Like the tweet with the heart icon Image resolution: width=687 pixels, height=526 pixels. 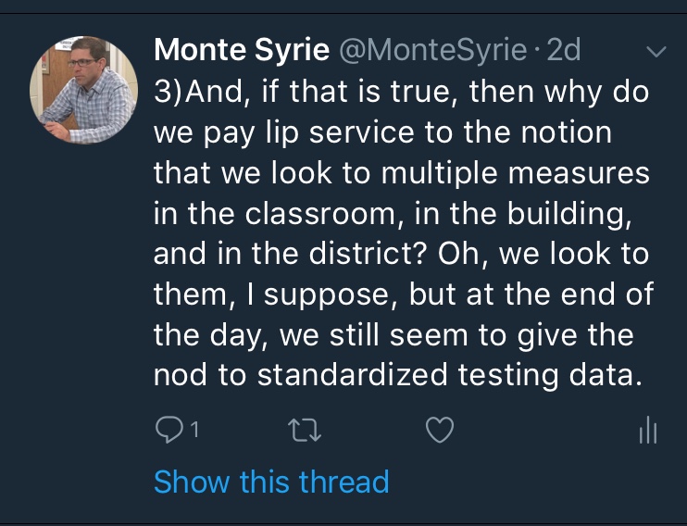pos(440,430)
